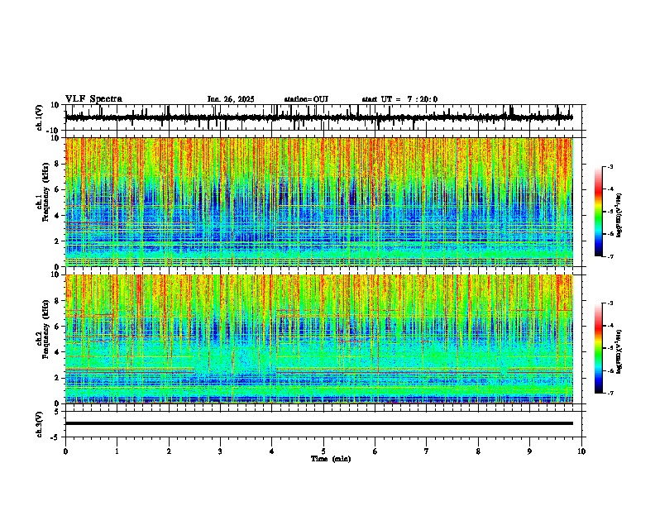
Task: Click time axis tick label "1"
Action: pyautogui.click(x=117, y=451)
